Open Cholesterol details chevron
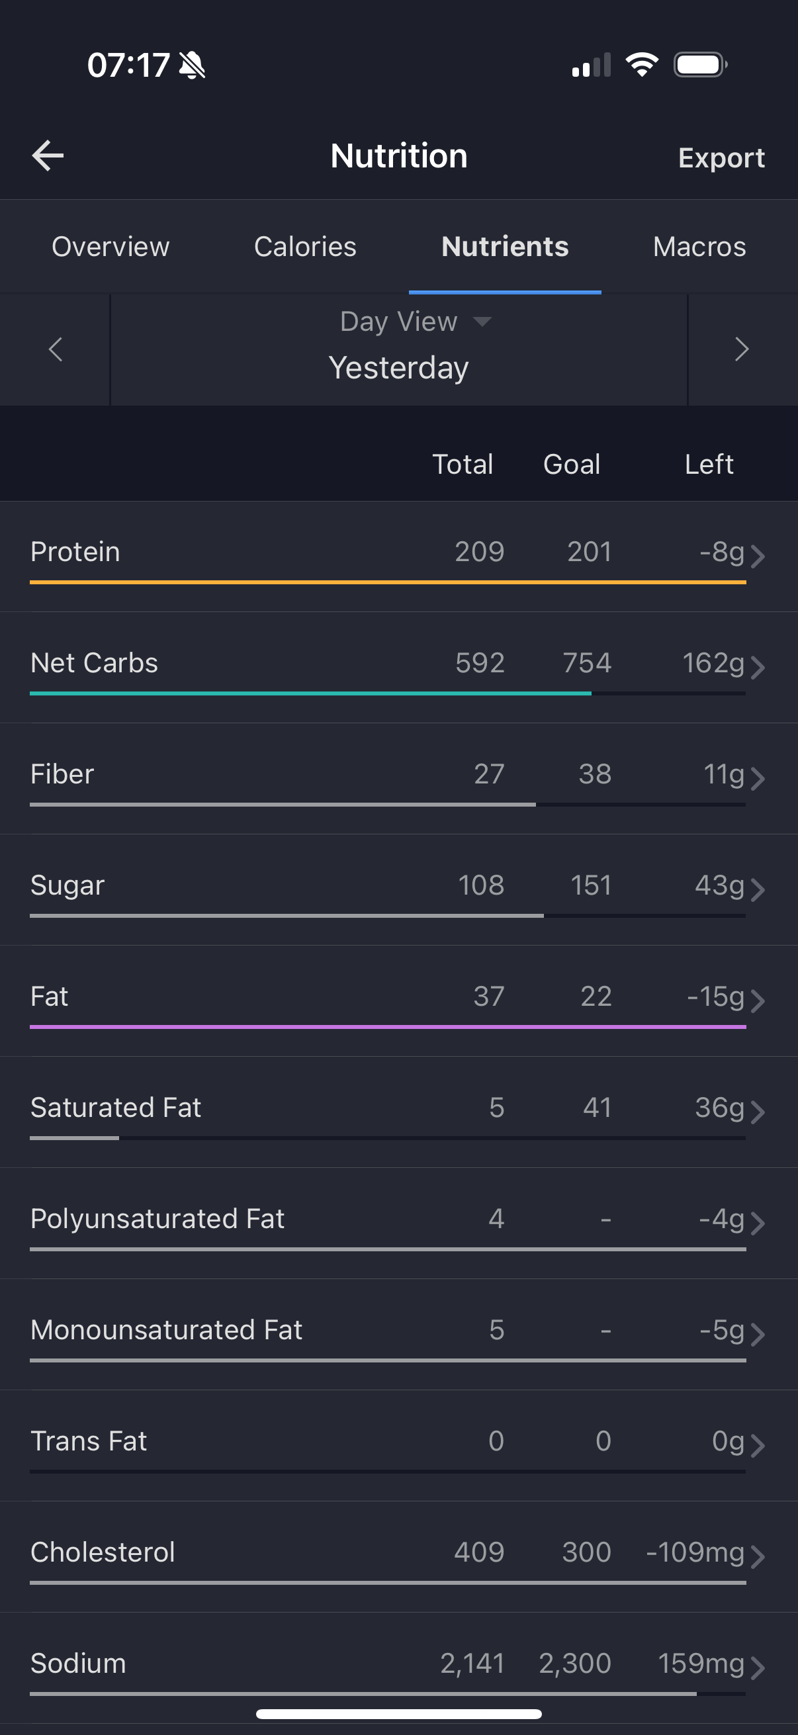This screenshot has width=798, height=1735. [x=758, y=1557]
